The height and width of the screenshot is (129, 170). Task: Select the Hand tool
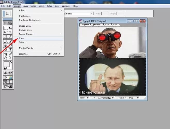click(6, 58)
